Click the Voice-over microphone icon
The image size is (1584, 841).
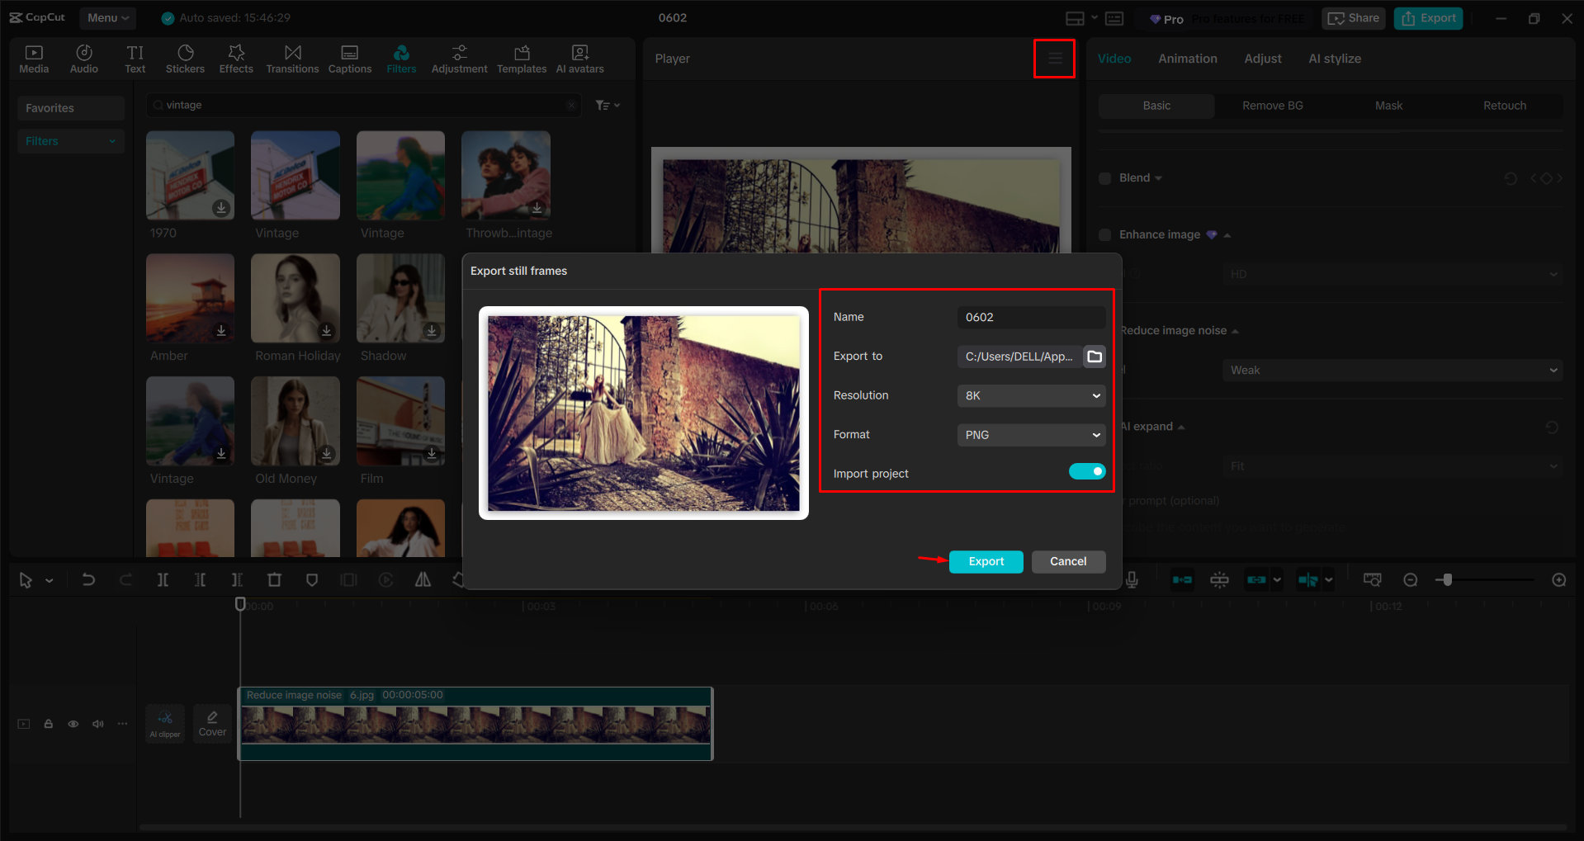click(x=1132, y=579)
